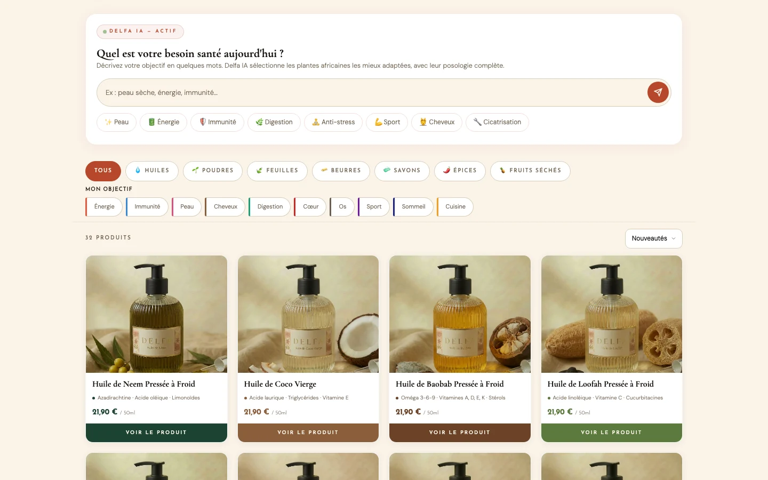Open the Huile de Coco Vierge product image
Screen dimensions: 768x480
pos(308,314)
